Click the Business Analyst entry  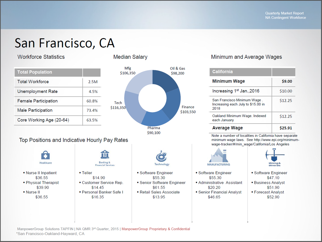click(x=269, y=182)
